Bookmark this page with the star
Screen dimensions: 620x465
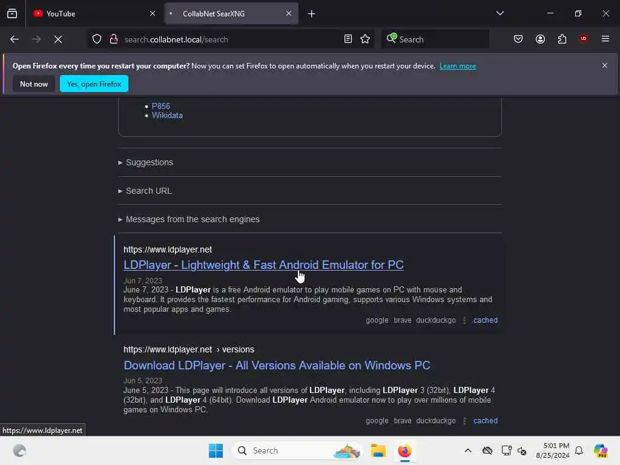point(365,39)
